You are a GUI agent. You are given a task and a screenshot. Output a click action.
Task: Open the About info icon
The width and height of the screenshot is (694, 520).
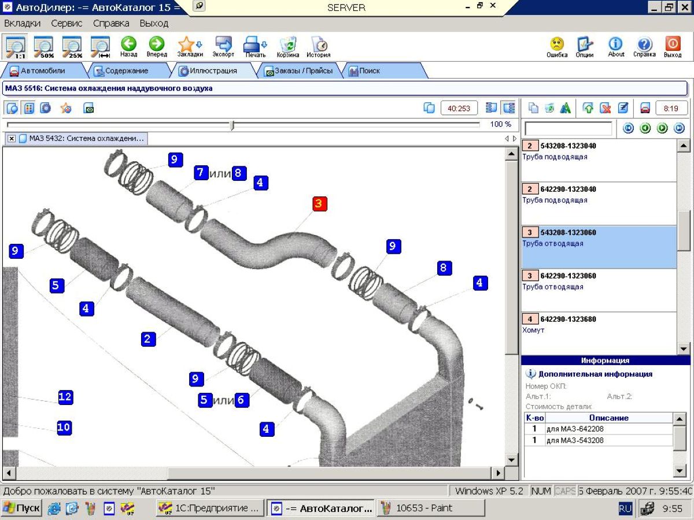pos(616,46)
